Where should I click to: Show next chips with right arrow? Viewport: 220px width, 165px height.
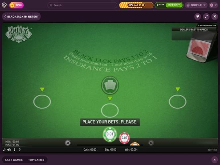151,143
